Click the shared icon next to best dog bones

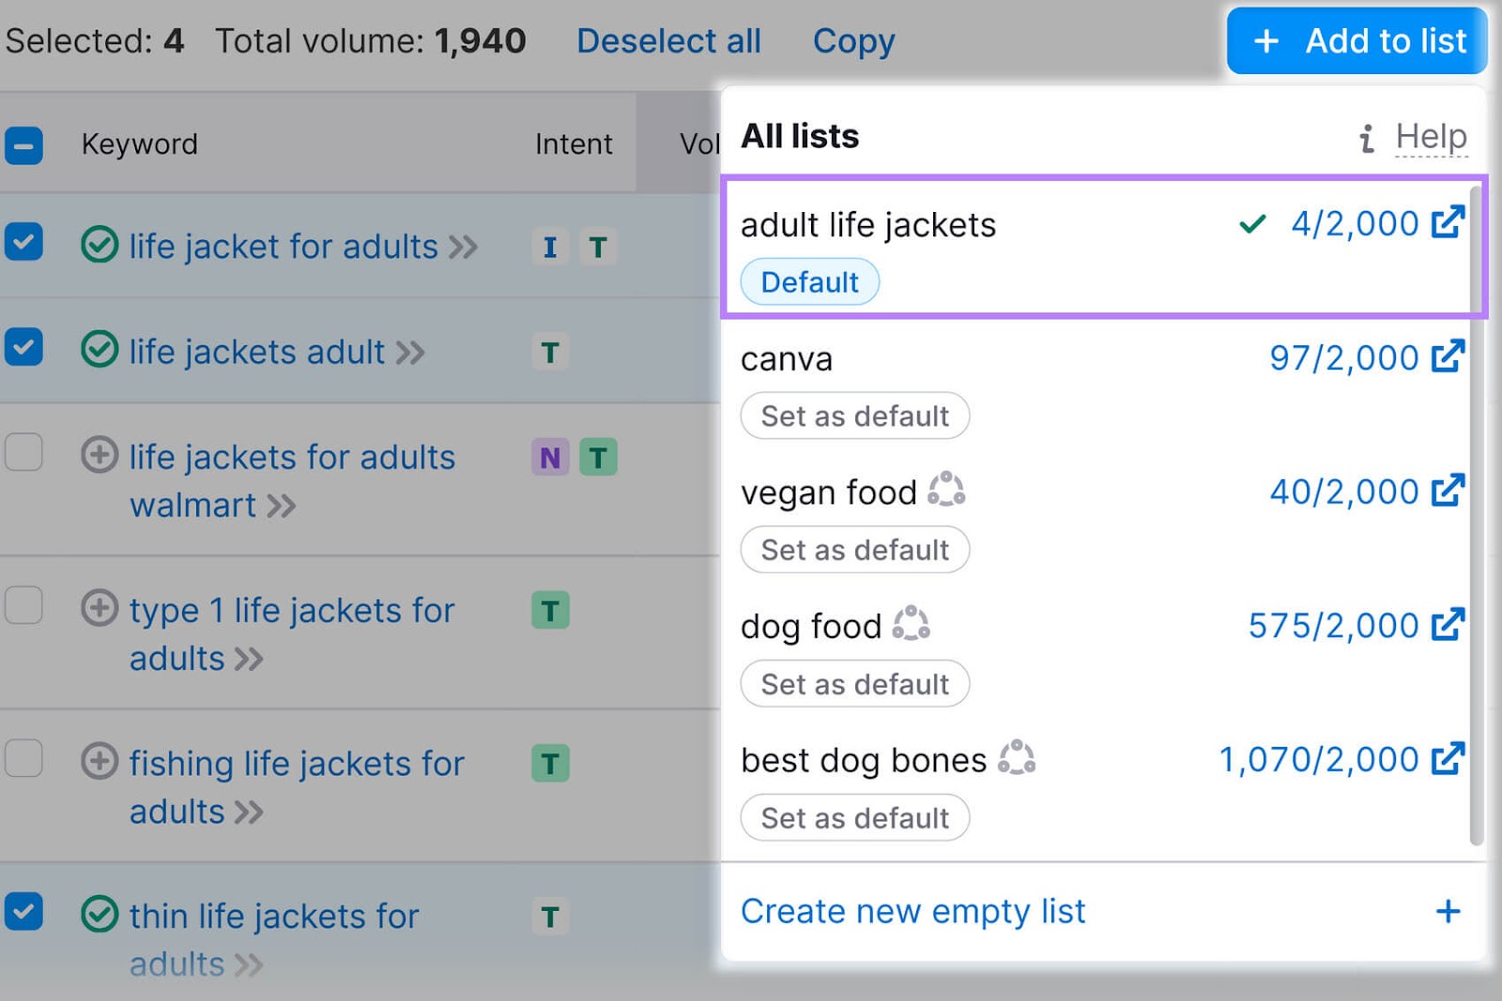point(1017,757)
